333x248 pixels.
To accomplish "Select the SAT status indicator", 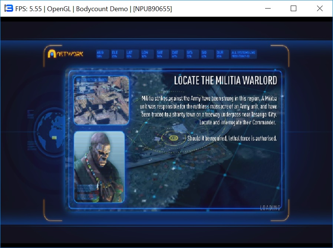I will click(x=160, y=54).
